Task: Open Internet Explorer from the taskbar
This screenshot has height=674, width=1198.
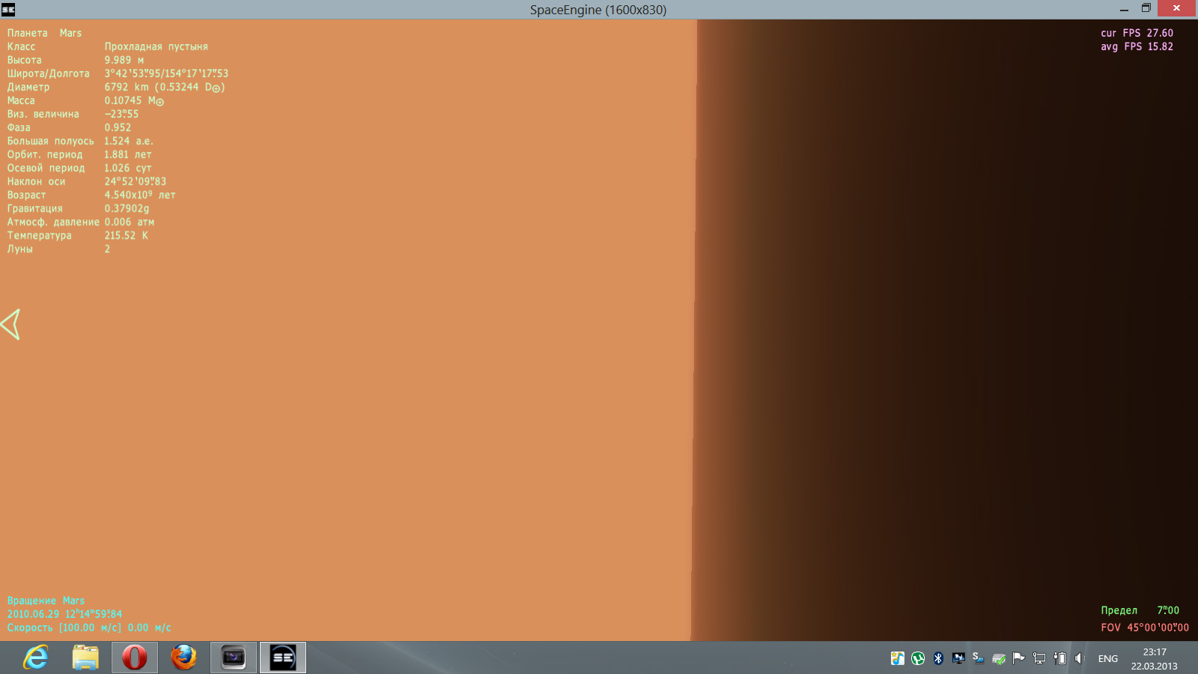Action: pos(35,658)
